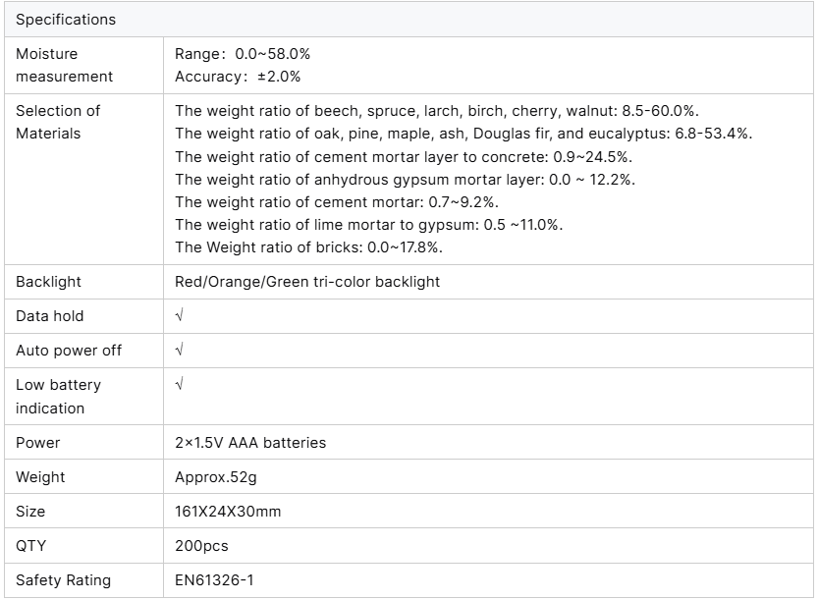The image size is (818, 600).
Task: Click the 161X24X30mm size value
Action: [228, 512]
